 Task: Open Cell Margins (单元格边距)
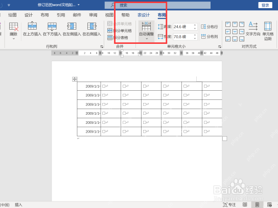coord(268,31)
